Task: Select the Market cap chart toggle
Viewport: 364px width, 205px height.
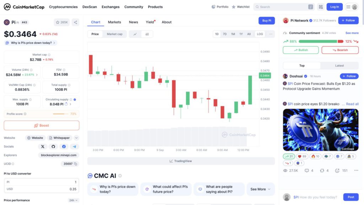Action: tap(114, 34)
